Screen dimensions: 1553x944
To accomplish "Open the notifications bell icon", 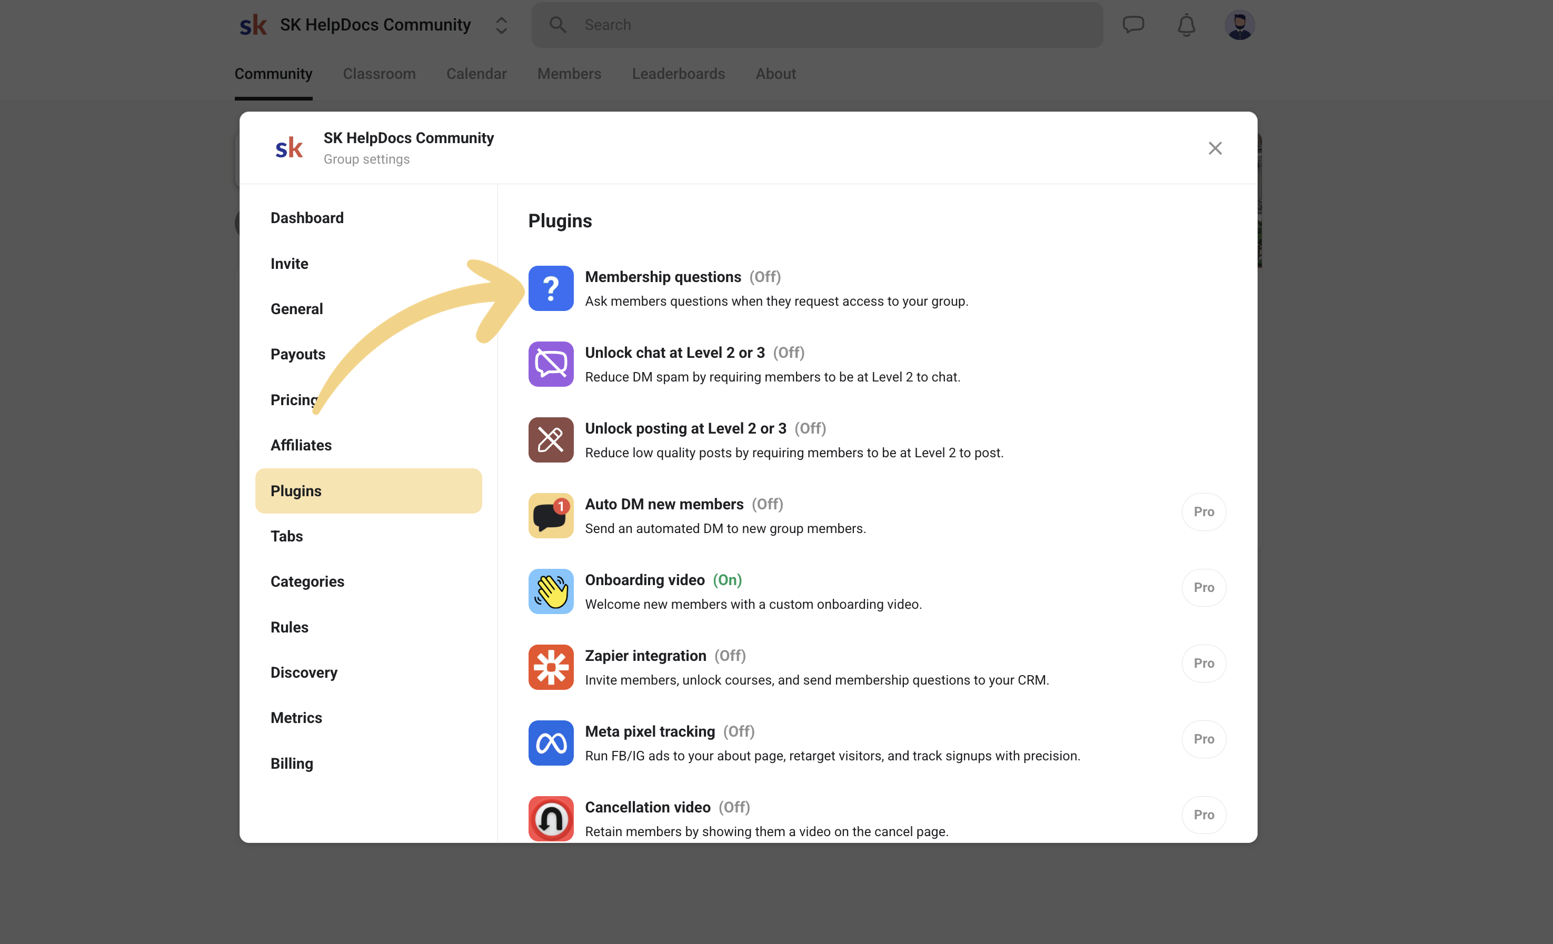I will coord(1186,25).
